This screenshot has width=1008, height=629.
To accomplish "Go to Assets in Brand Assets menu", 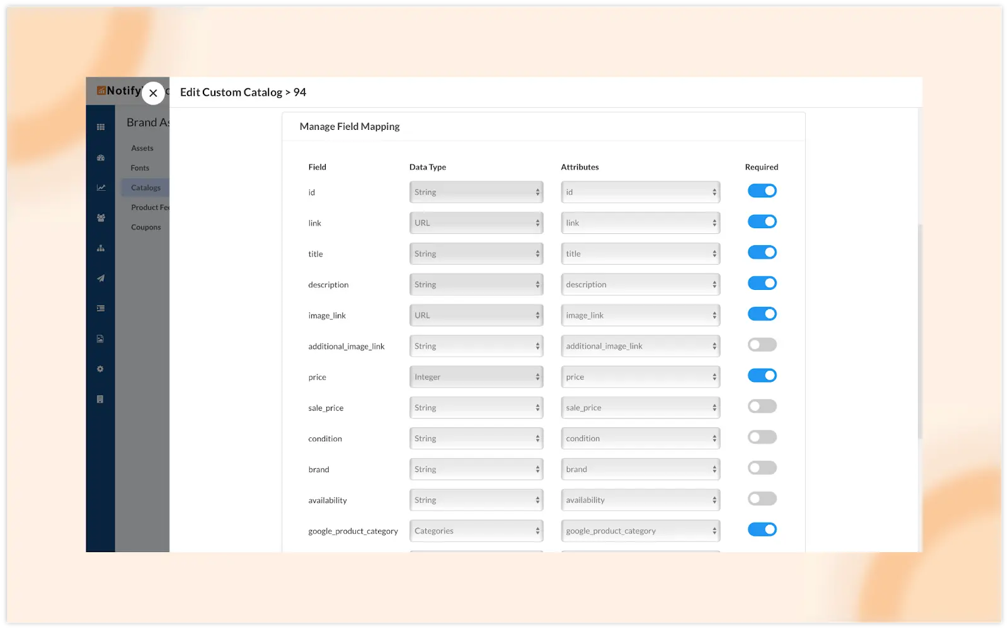I will pyautogui.click(x=142, y=148).
